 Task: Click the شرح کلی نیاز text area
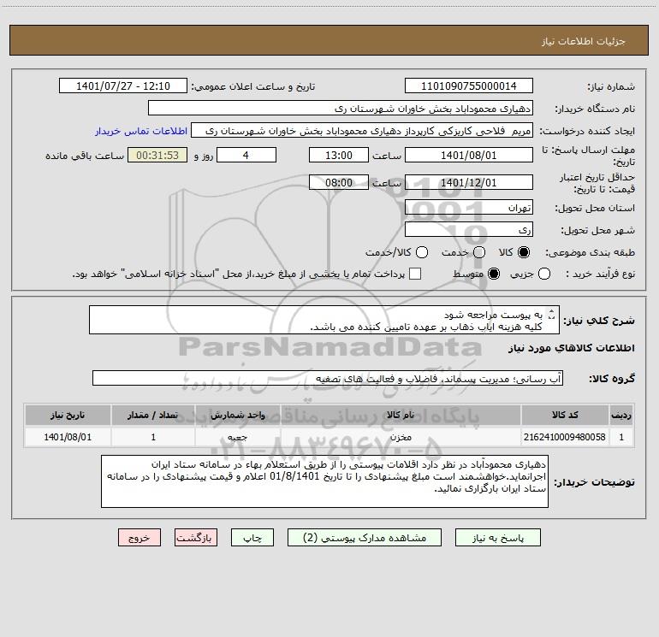(x=324, y=321)
